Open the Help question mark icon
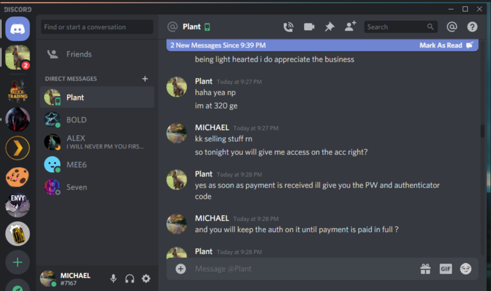Screen dimensions: 491x291 (472, 27)
